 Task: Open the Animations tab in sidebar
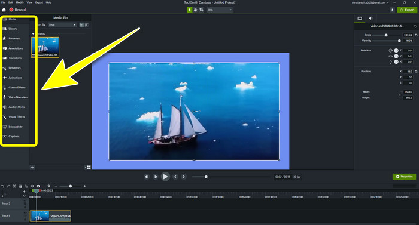[x=15, y=78]
